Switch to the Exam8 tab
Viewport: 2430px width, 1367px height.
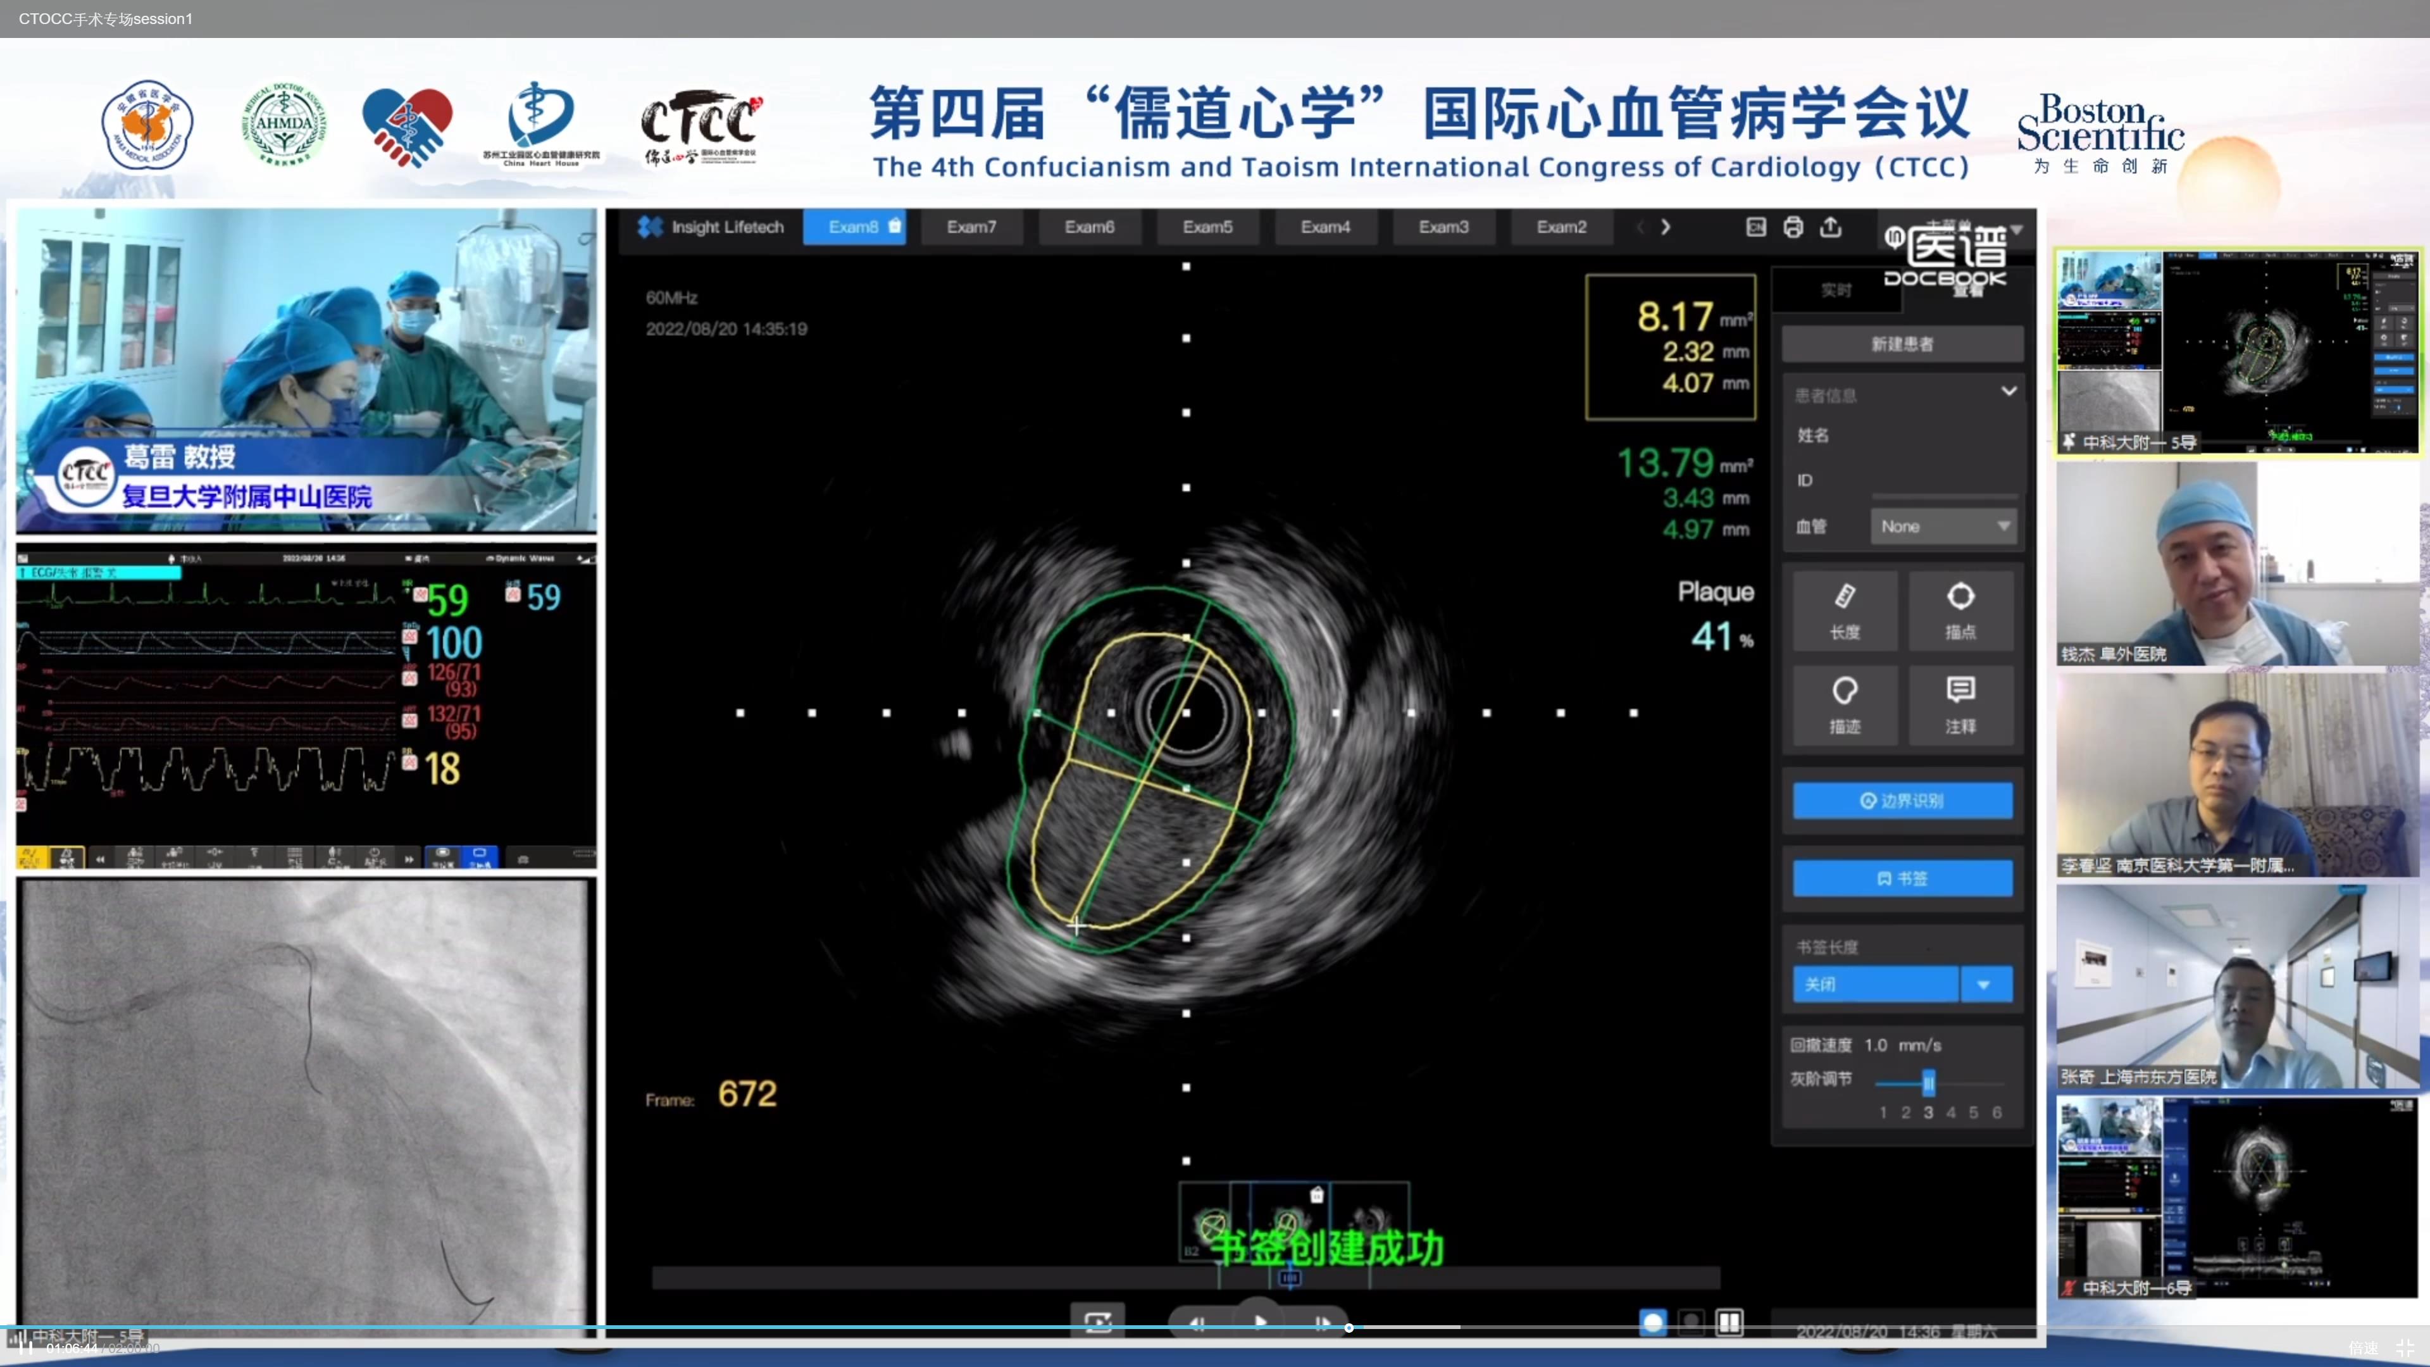tap(853, 227)
